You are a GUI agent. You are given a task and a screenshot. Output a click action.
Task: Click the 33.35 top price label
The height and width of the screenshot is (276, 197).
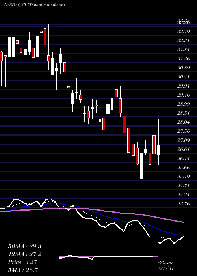(183, 21)
